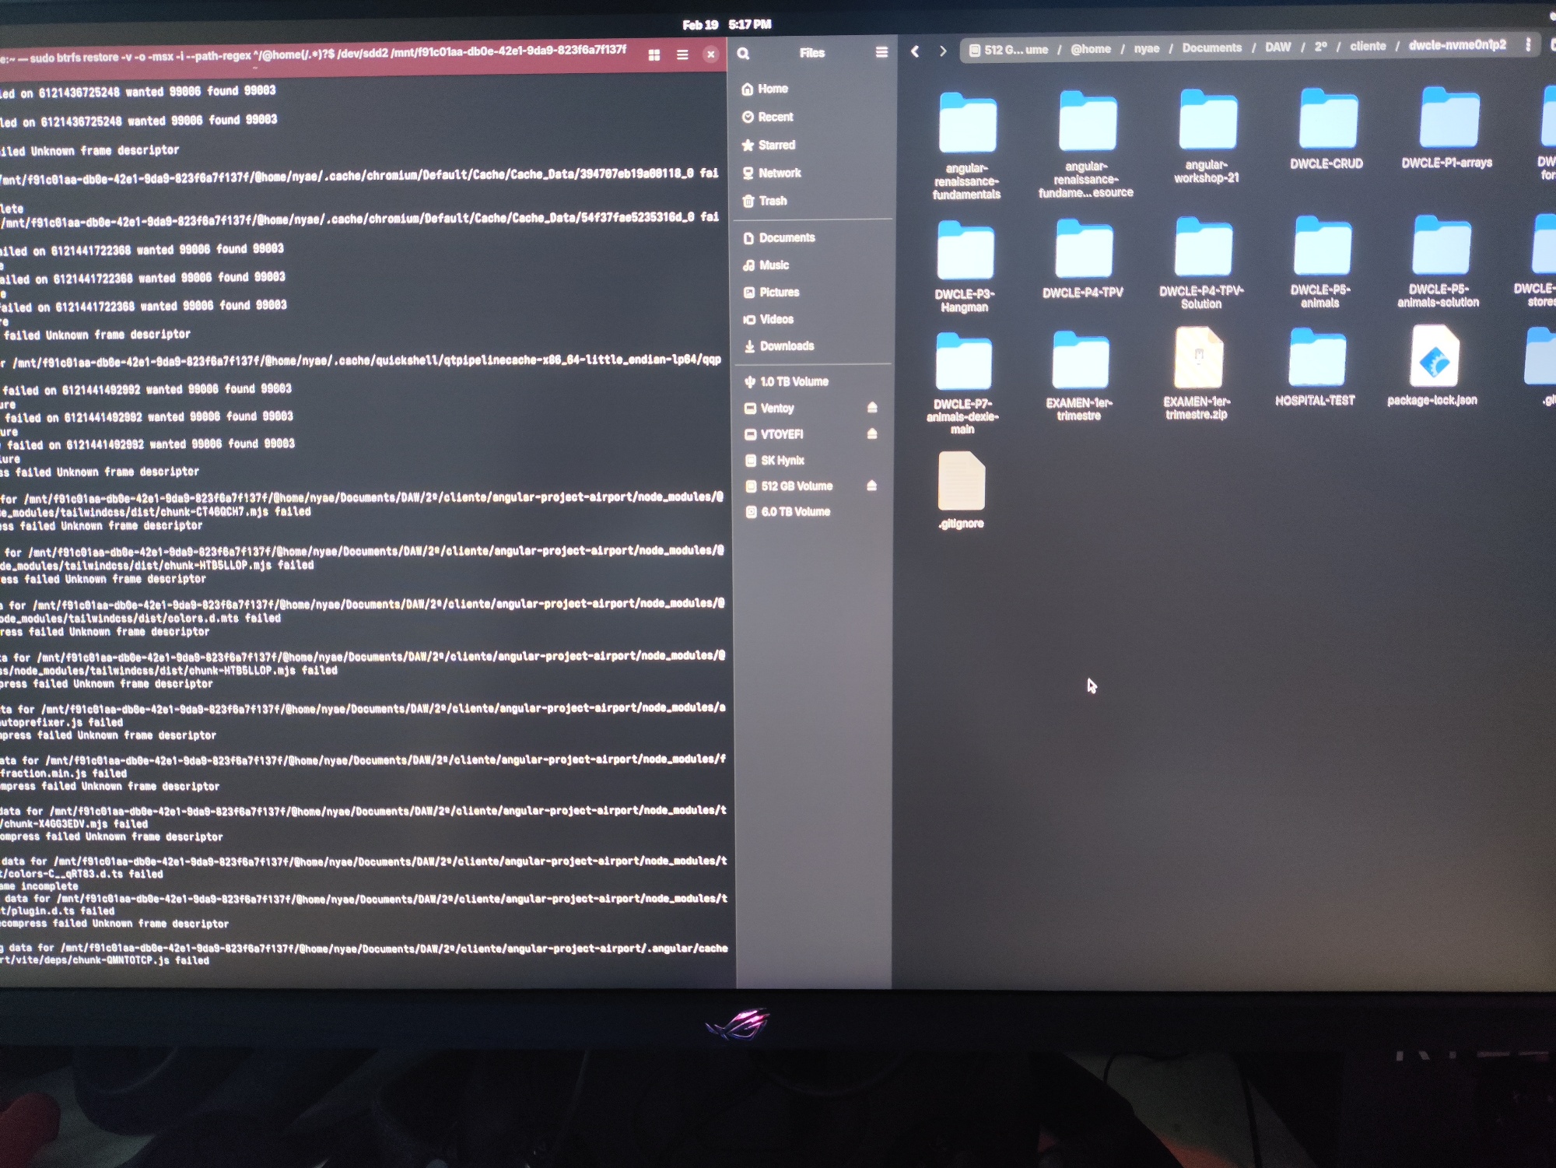1556x1168 pixels.
Task: Open the Trash location
Action: pos(772,201)
